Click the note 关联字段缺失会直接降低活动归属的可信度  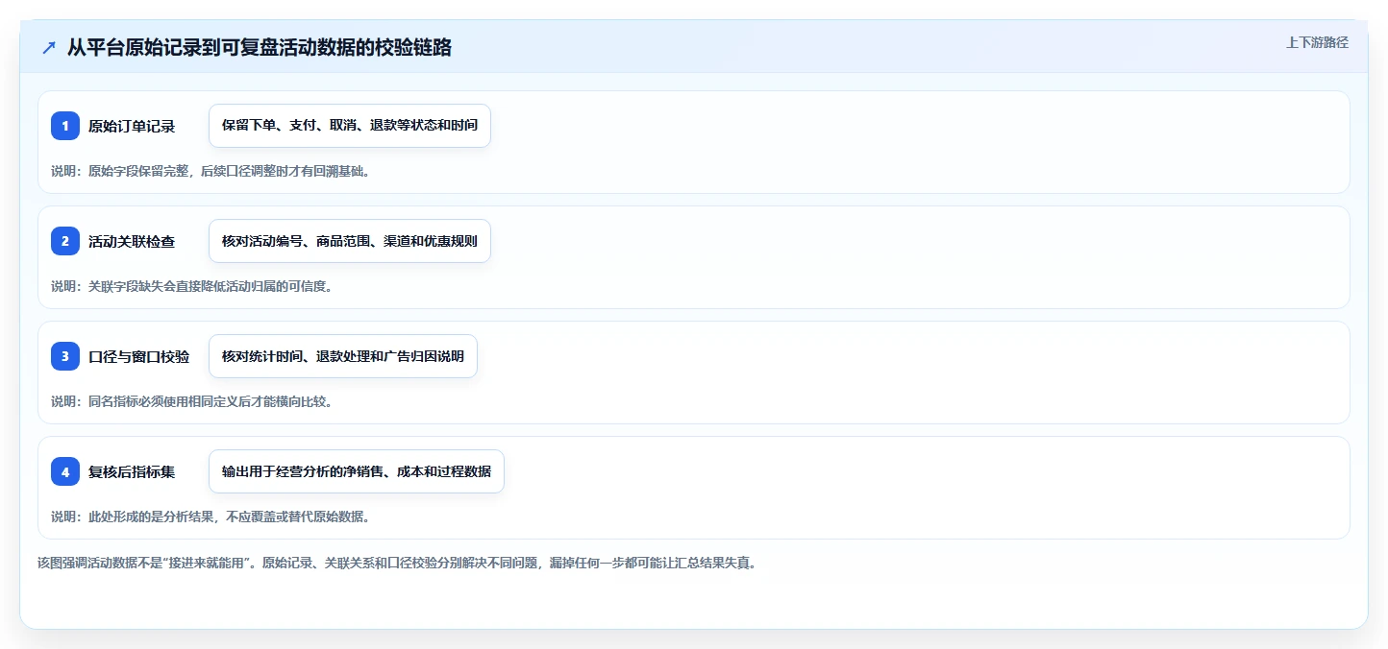[191, 286]
